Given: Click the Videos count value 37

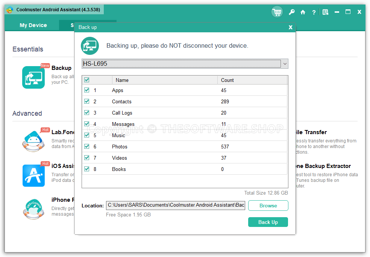Looking at the screenshot, I should tap(224, 158).
